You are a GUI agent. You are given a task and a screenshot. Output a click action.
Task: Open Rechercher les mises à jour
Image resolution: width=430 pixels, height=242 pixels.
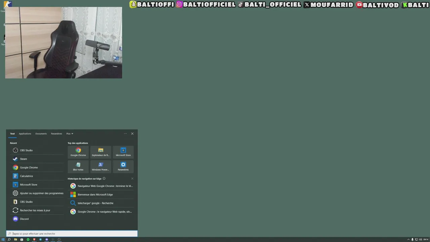(37, 210)
